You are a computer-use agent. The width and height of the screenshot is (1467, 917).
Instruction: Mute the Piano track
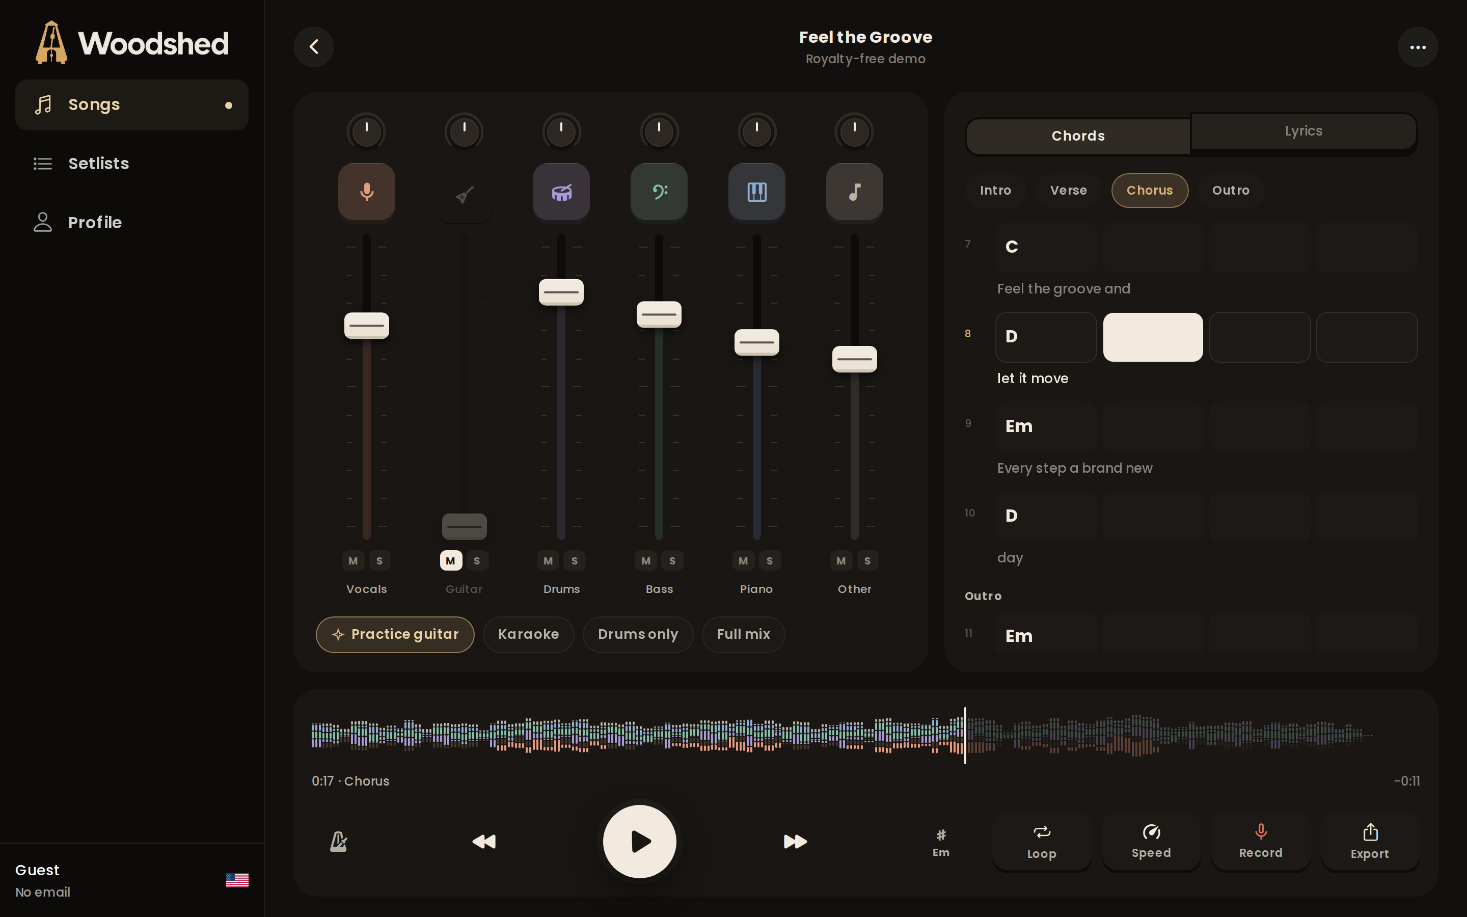coord(744,560)
